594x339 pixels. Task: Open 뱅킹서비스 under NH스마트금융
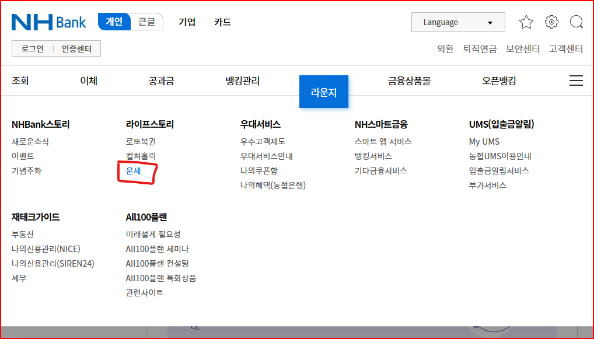(x=373, y=156)
